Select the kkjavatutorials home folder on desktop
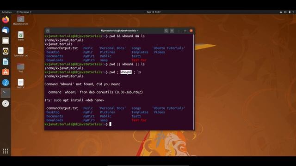Viewport: 296px width, 166px height. 20,20
